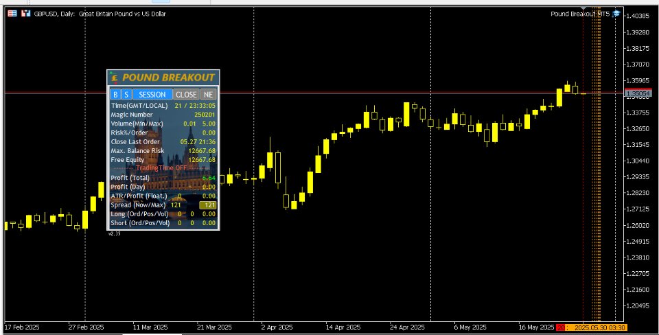Click the POUND BREAKOUT panel title
This screenshot has width=659, height=335.
coord(169,78)
